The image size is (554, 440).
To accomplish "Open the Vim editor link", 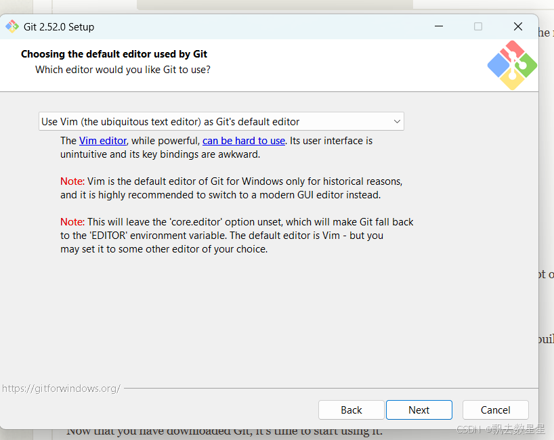I will pyautogui.click(x=102, y=141).
